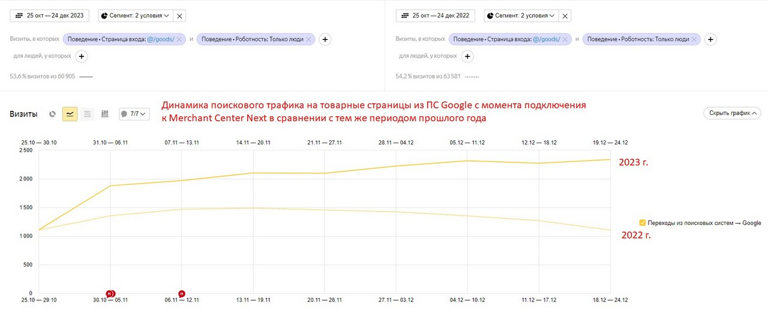The image size is (768, 326).
Task: Remove left Страница входа @/goods/ condition
Action: pyautogui.click(x=179, y=40)
